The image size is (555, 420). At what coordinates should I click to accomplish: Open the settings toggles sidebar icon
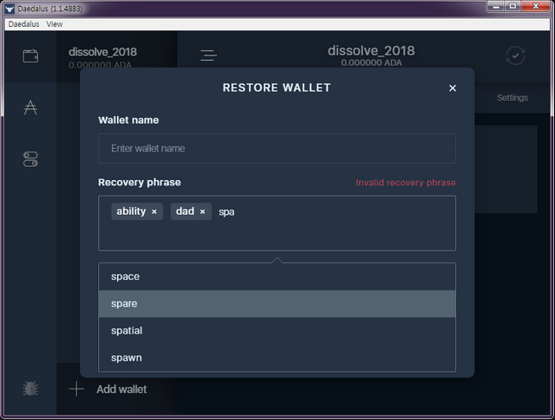30,159
